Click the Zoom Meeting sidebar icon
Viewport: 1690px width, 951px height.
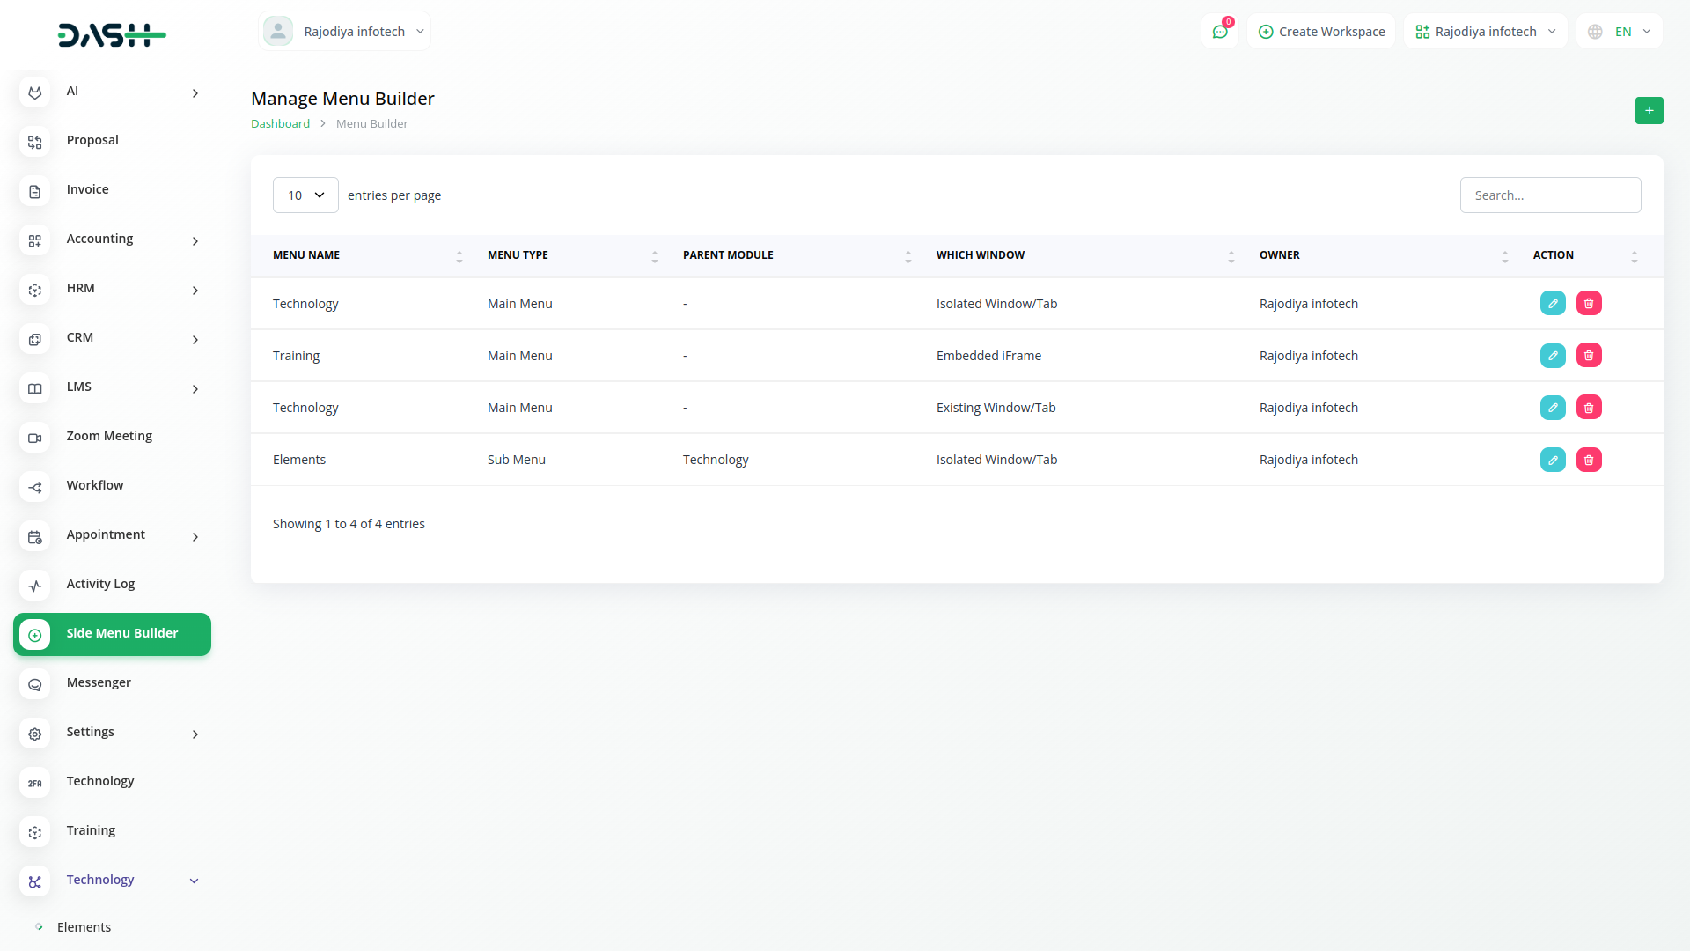pyautogui.click(x=35, y=438)
